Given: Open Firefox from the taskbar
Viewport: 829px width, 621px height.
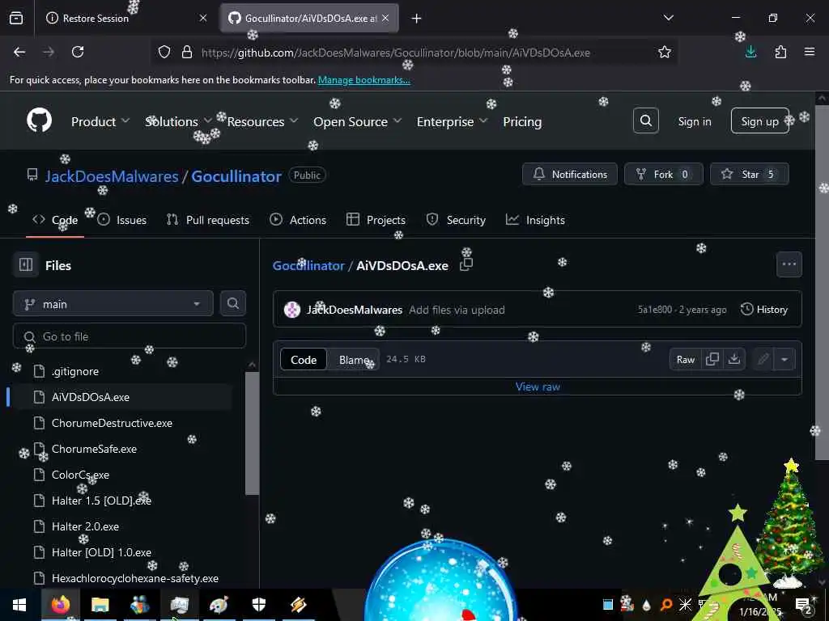Looking at the screenshot, I should pos(60,605).
